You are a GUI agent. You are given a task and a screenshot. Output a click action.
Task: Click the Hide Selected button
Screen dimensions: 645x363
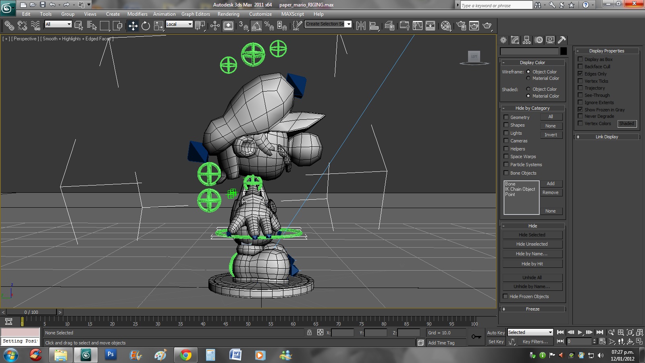tap(532, 235)
